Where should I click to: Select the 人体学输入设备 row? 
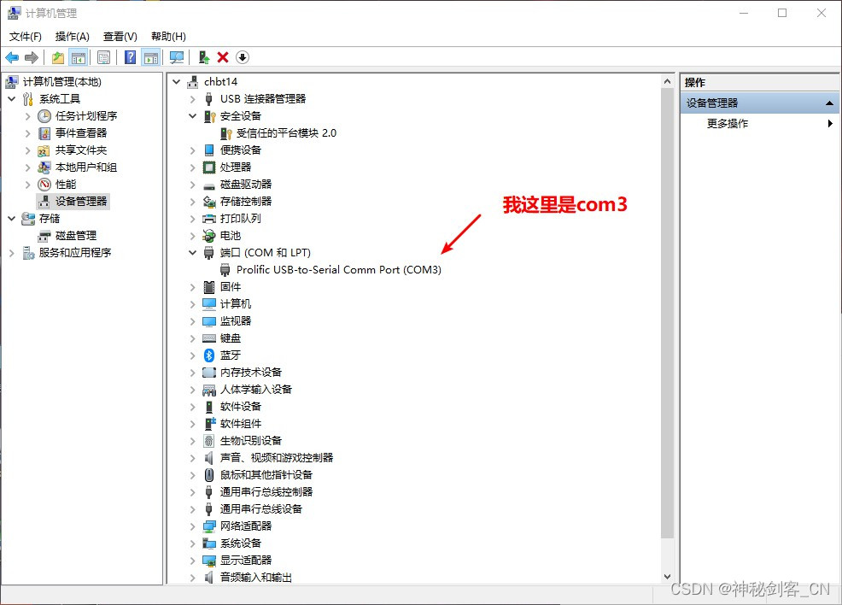pos(255,390)
